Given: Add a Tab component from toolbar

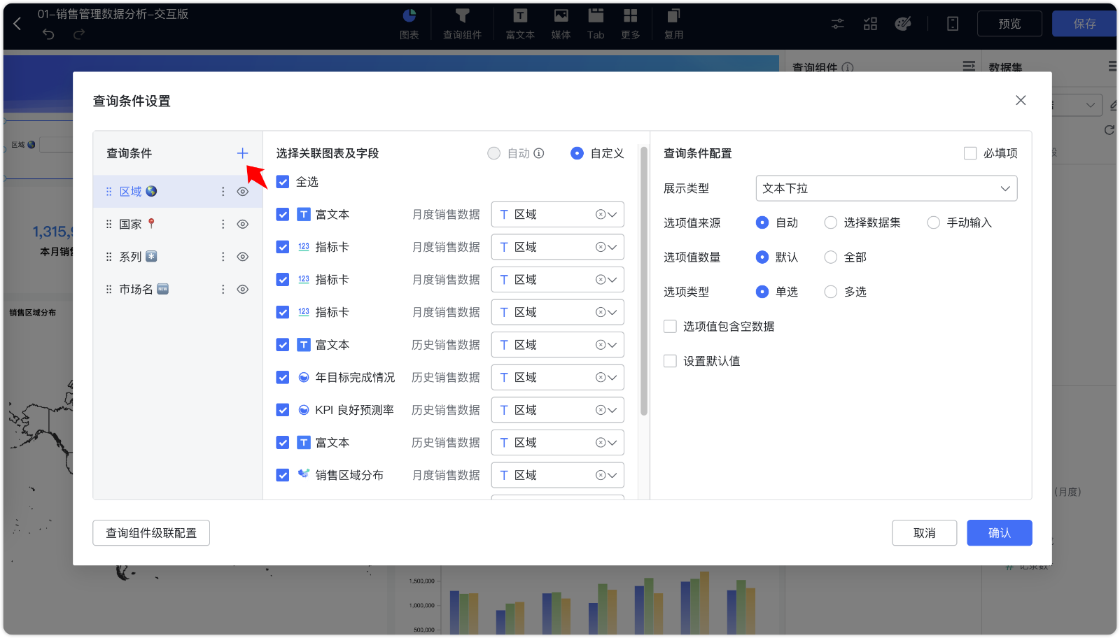Looking at the screenshot, I should tap(596, 24).
